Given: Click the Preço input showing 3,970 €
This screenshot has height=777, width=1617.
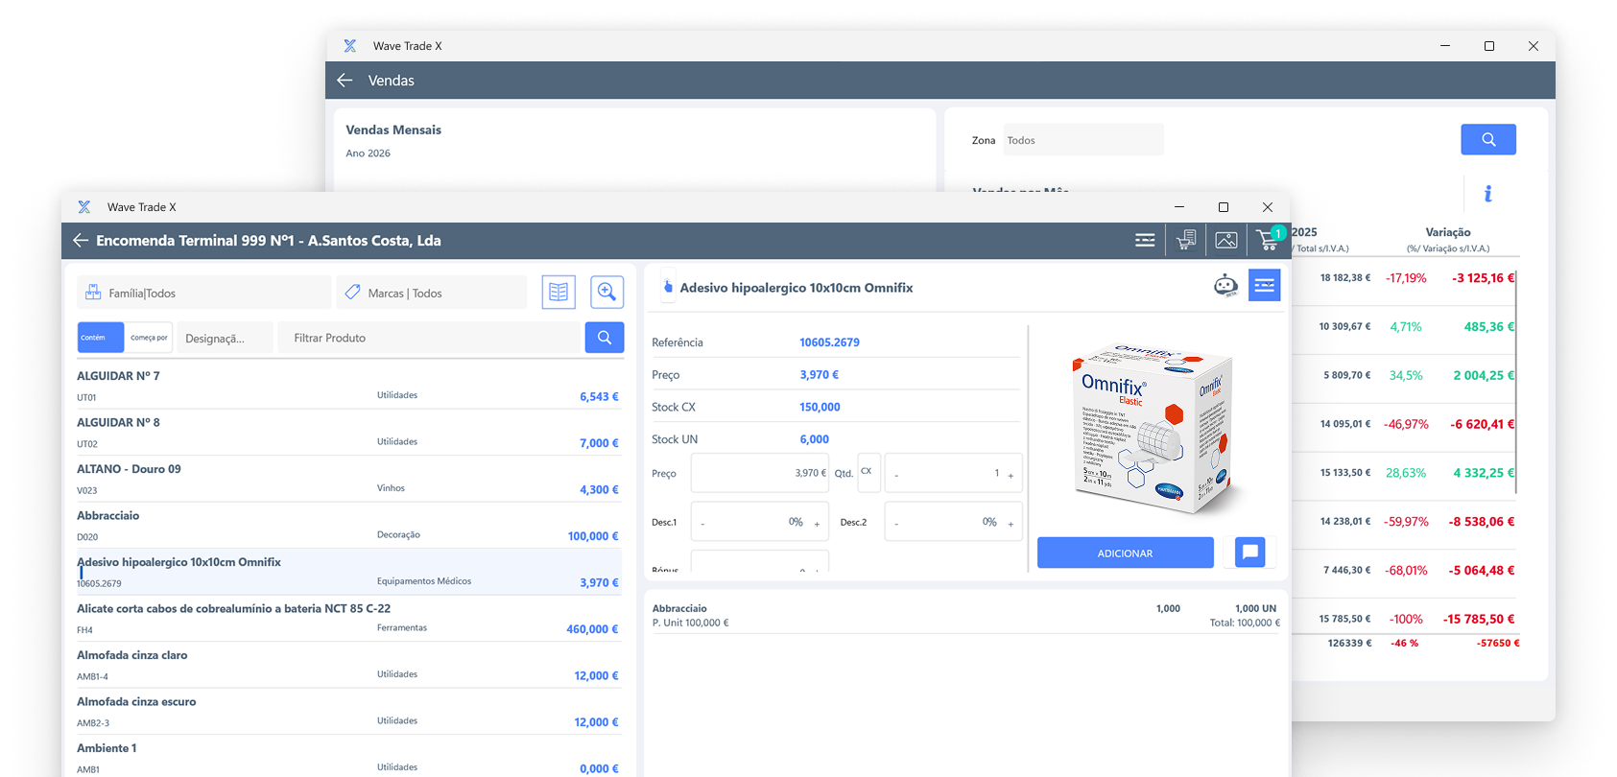Looking at the screenshot, I should click(x=760, y=473).
